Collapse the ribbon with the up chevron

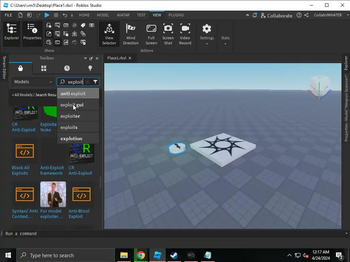[247, 15]
